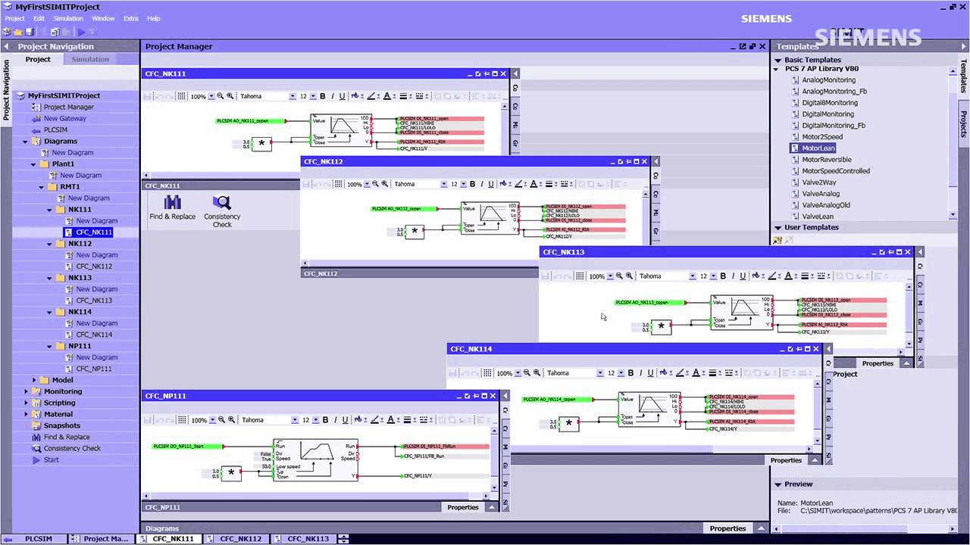Open zoom percentage dropdown in CFC_NP111
The image size is (970, 545).
point(213,420)
